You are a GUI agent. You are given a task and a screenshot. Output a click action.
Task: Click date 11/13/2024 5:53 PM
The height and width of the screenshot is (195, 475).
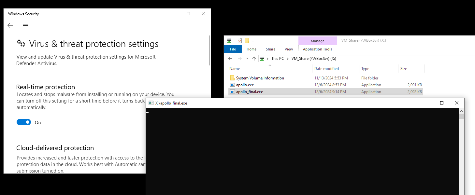click(331, 78)
